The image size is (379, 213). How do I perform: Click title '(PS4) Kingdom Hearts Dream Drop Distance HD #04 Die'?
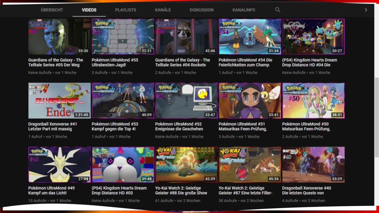point(310,62)
